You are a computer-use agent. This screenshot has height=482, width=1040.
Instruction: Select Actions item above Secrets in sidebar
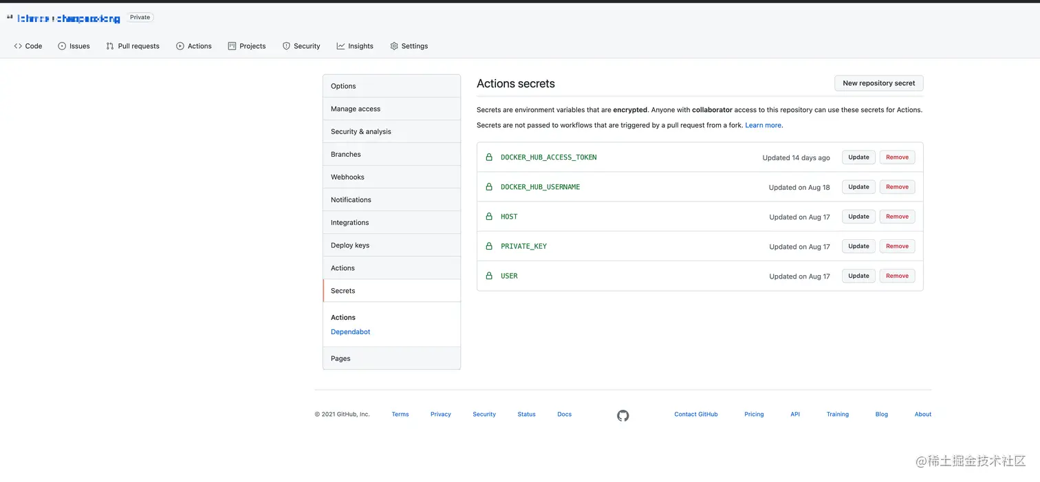pyautogui.click(x=391, y=267)
